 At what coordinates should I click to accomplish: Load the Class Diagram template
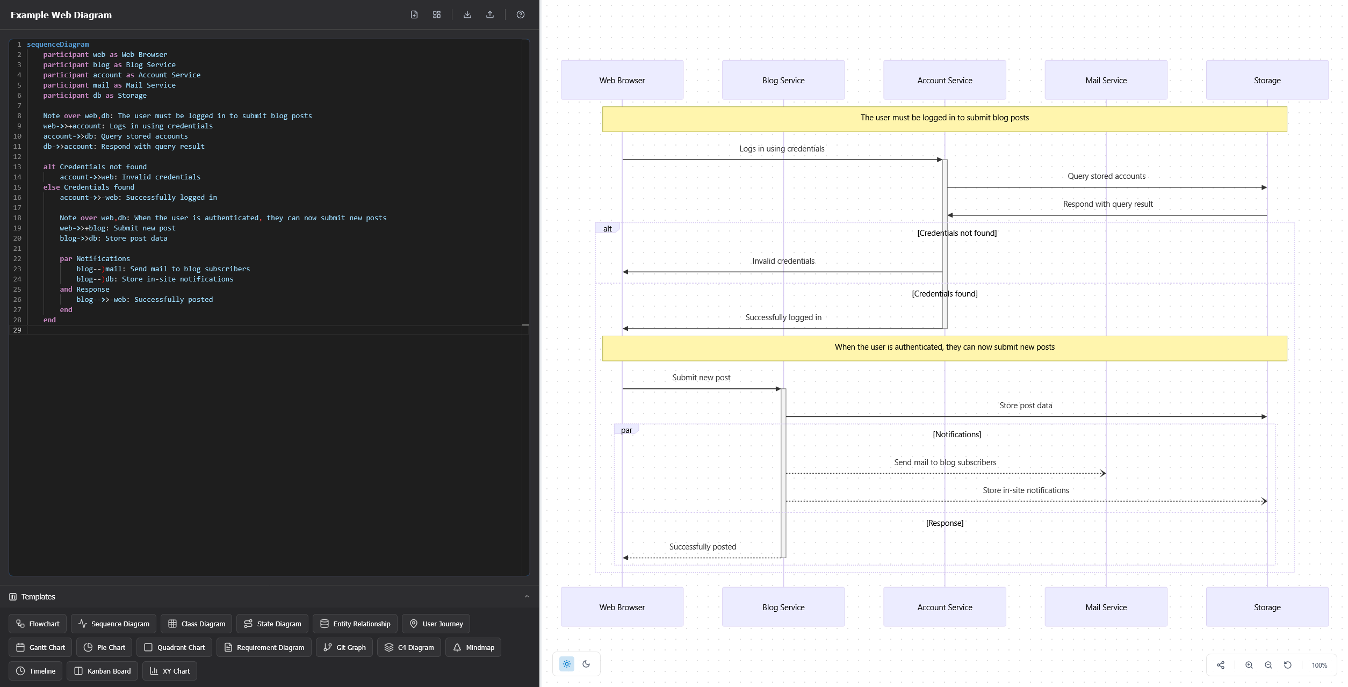click(x=197, y=624)
